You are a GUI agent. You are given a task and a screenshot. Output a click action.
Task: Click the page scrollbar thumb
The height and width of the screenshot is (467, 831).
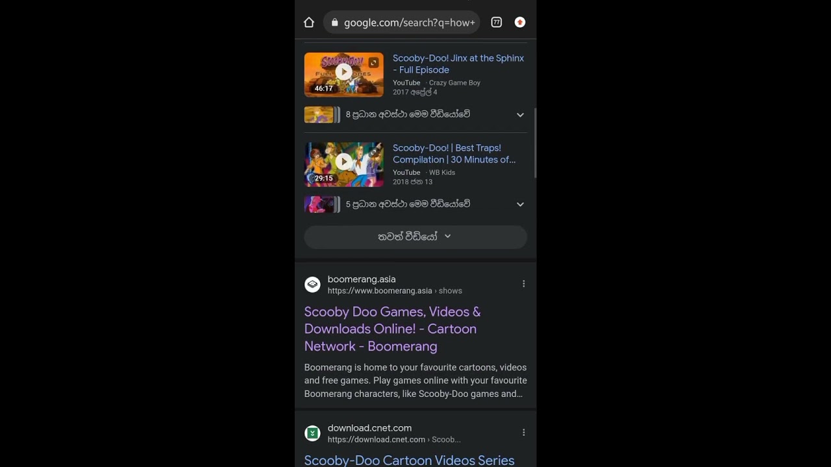(x=535, y=143)
